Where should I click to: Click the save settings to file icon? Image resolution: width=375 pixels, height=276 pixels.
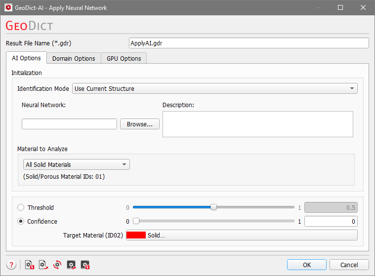tap(29, 265)
